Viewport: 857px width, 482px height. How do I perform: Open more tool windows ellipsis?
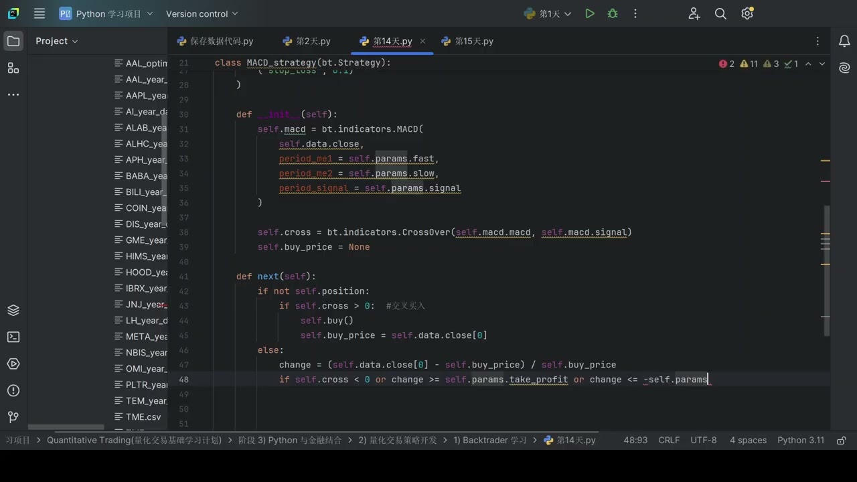13,94
